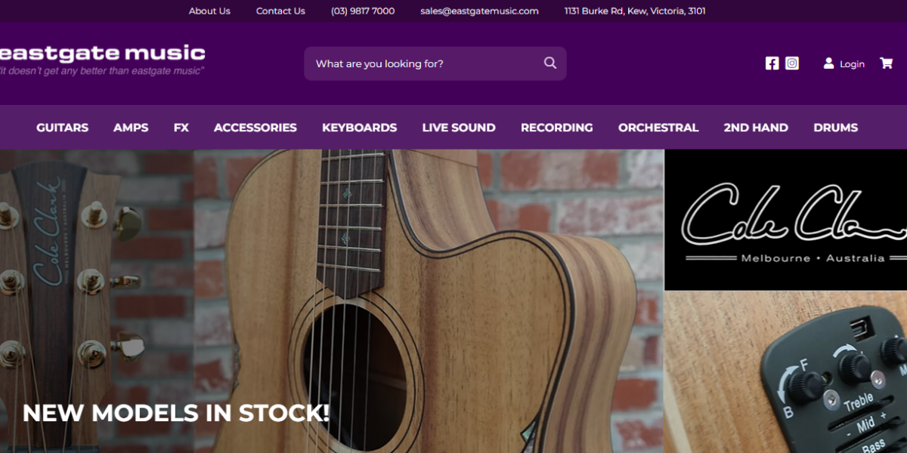This screenshot has height=453, width=907.
Task: Open the shopping cart icon
Action: [887, 63]
